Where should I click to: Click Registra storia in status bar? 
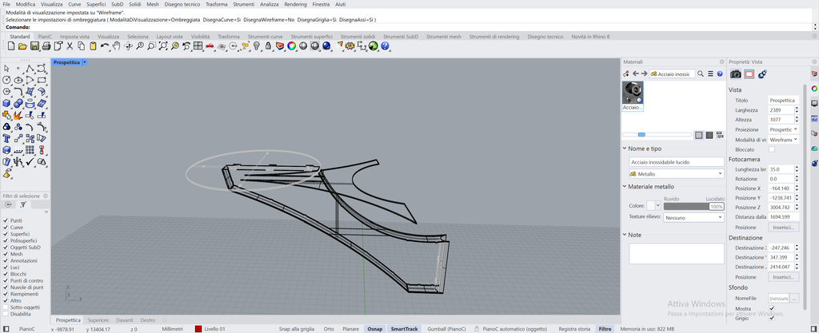click(574, 329)
